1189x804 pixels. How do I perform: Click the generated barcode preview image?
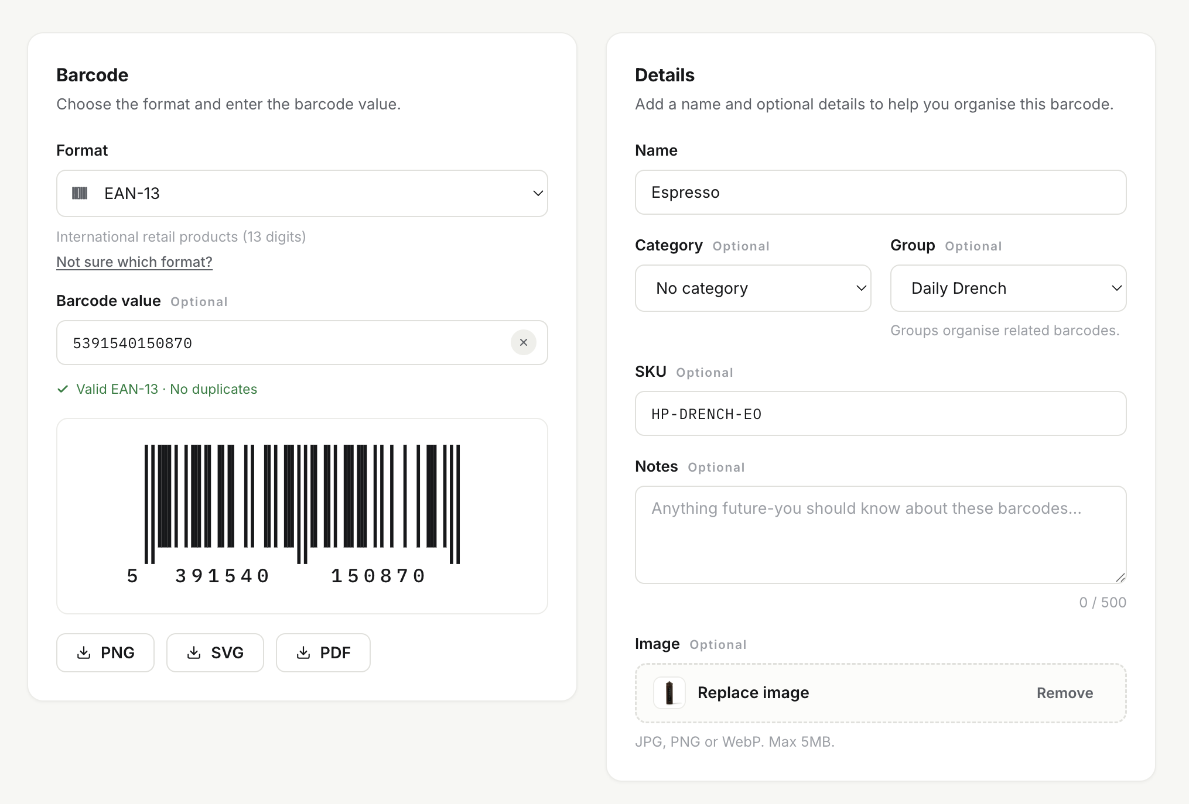coord(302,515)
